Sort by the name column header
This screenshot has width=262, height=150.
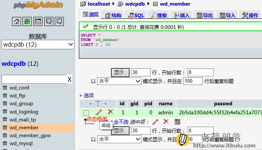click(x=166, y=104)
